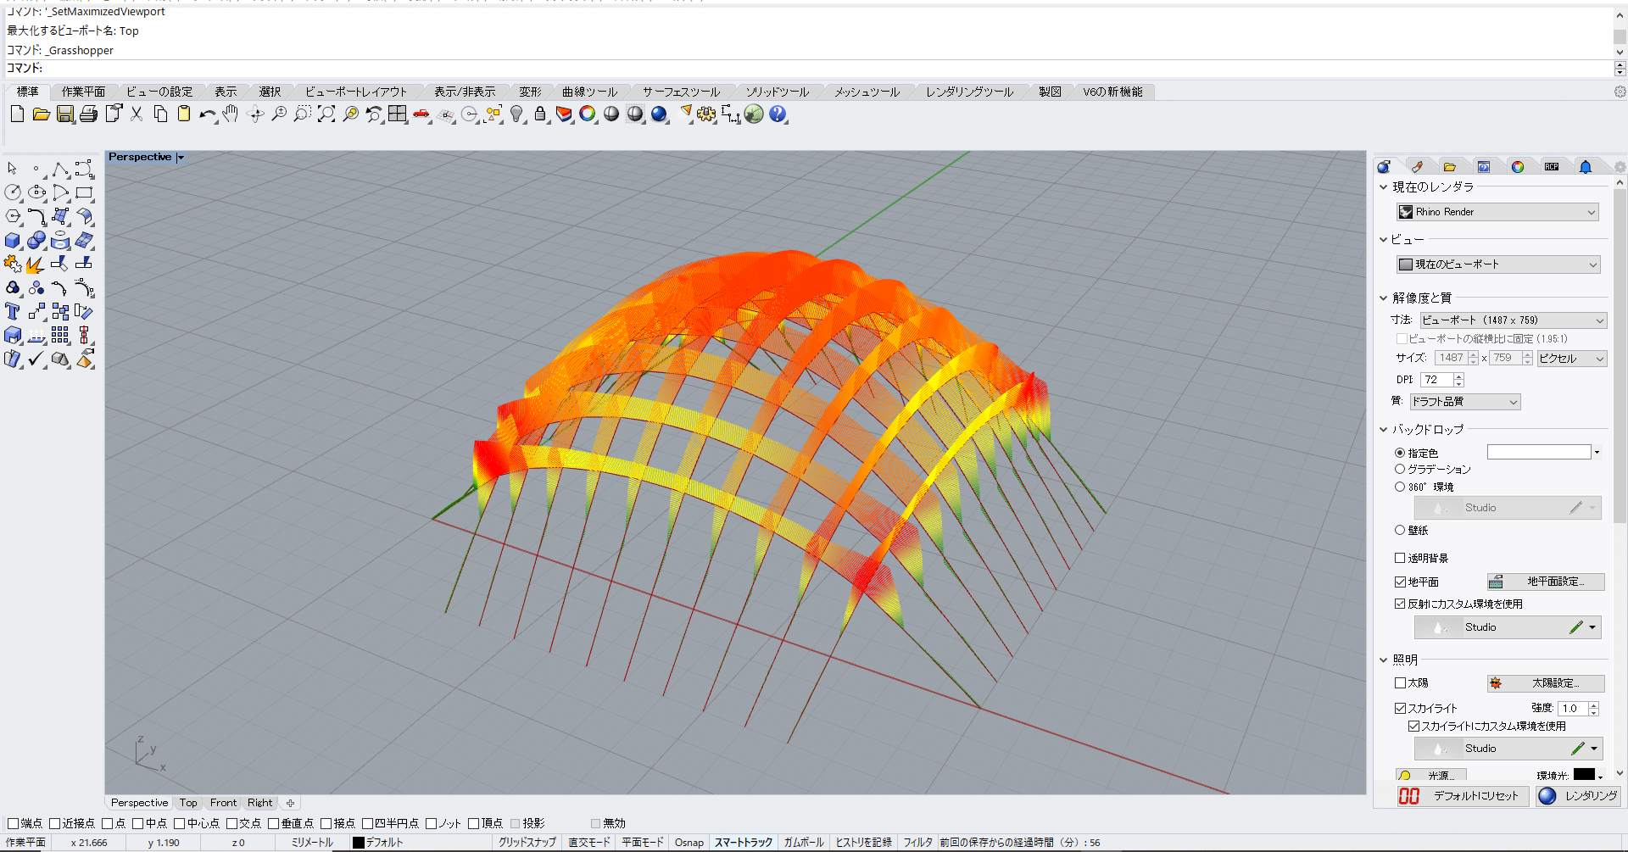This screenshot has width=1628, height=852.
Task: Select the Pan hand tool icon
Action: 231,114
